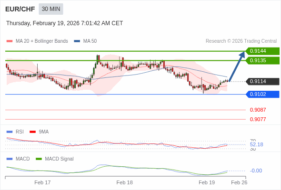Screen dimensions: 281x190
Task: Toggle the MA 20 + Bollinger Bands legend
Action: [37, 41]
